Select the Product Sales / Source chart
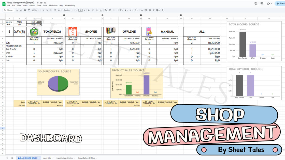 136,83
